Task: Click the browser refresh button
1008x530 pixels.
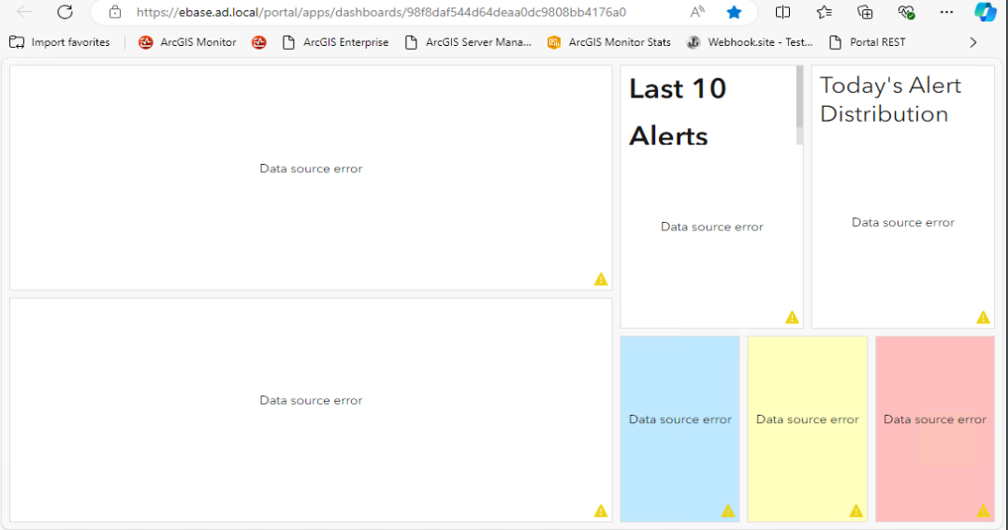Action: pyautogui.click(x=65, y=12)
